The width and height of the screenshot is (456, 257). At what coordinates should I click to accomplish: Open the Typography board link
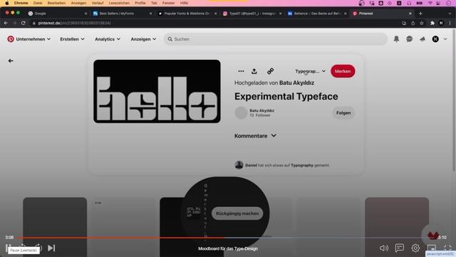pyautogui.click(x=302, y=165)
